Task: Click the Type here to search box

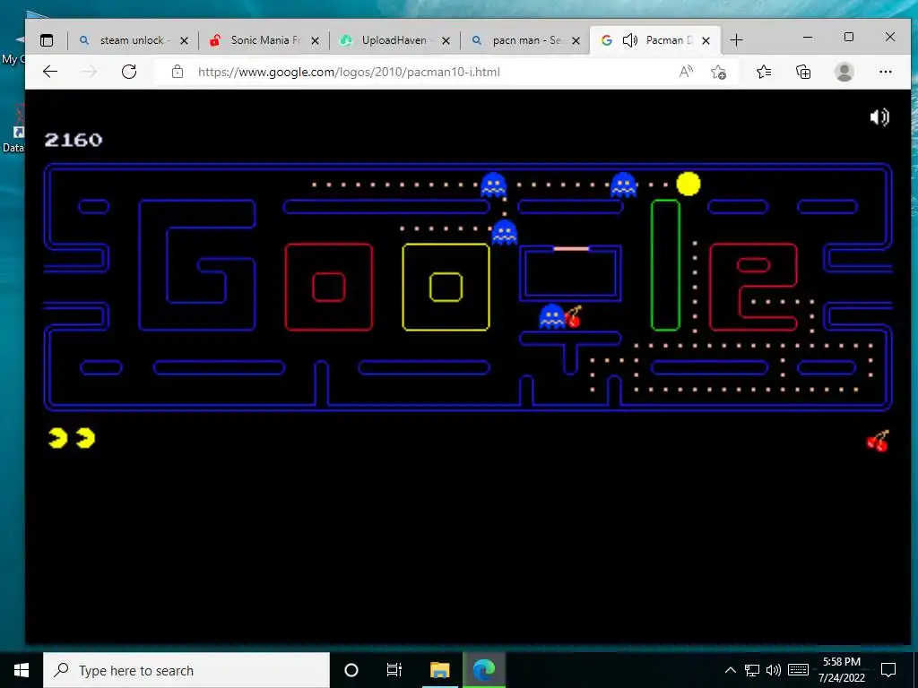Action: coord(186,670)
